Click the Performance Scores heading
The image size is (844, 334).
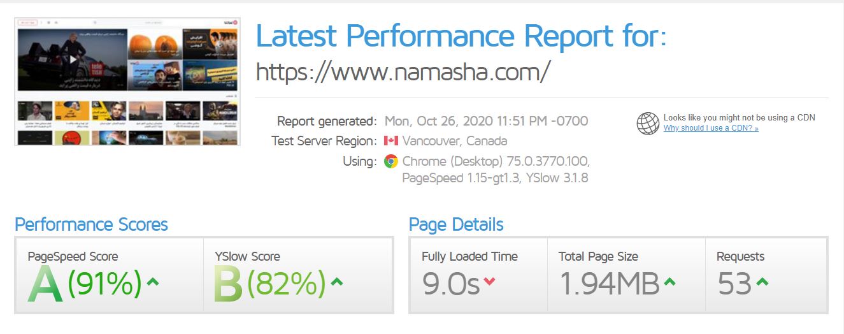click(x=91, y=225)
